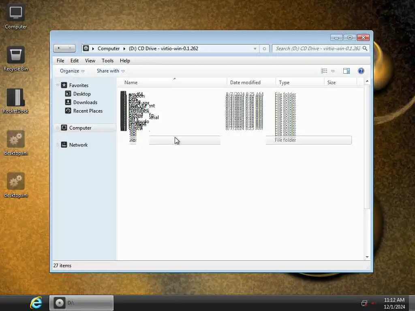Click the blue Help question-mark icon

pos(361,71)
